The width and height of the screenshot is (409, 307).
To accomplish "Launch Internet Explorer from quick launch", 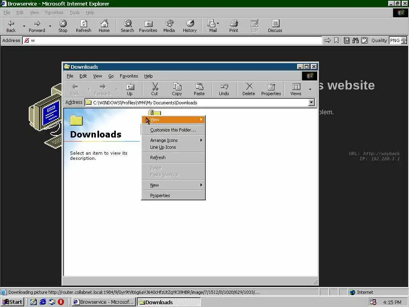I will (x=43, y=302).
